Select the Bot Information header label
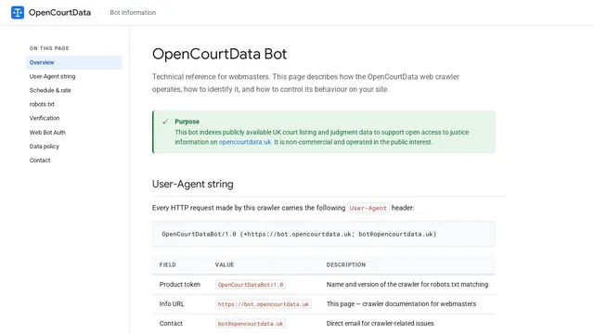This screenshot has width=594, height=334. coord(133,12)
